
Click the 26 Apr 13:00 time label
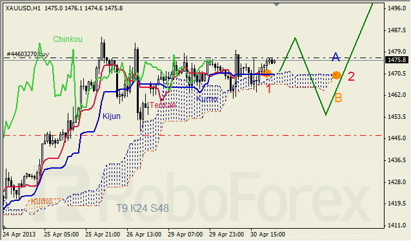tap(144, 234)
